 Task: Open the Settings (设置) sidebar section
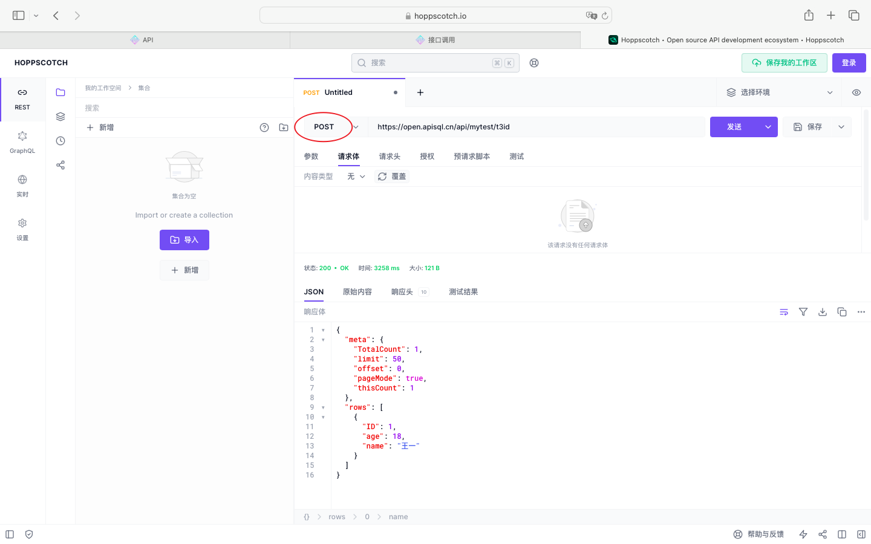tap(22, 229)
